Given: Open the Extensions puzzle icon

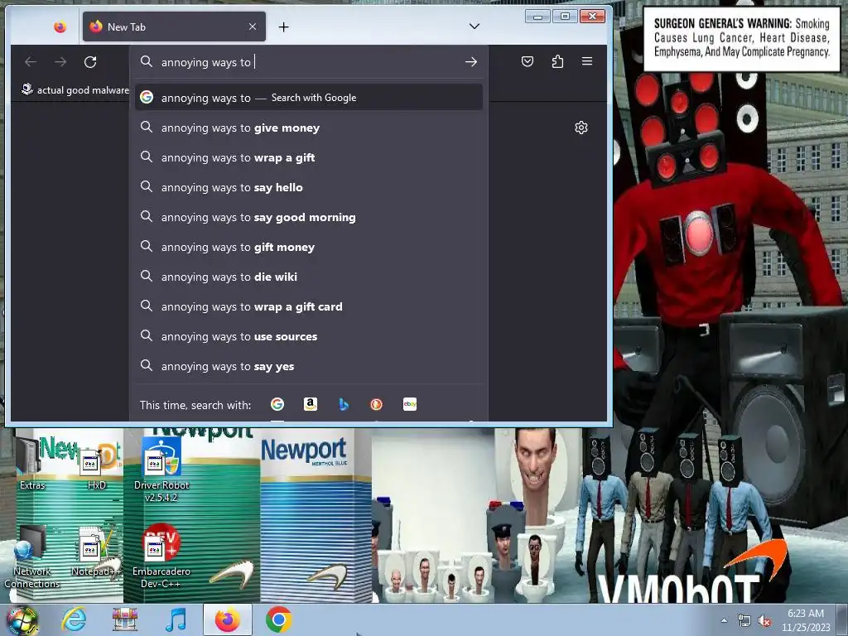Looking at the screenshot, I should [557, 61].
